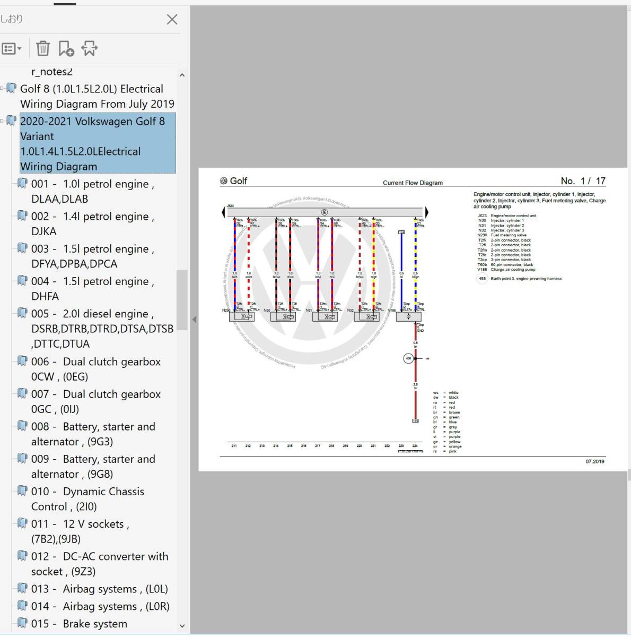The image size is (631, 637).
Task: Click the bookmark icon beside 007 Dual clutch gearbox
Action: 22,393
